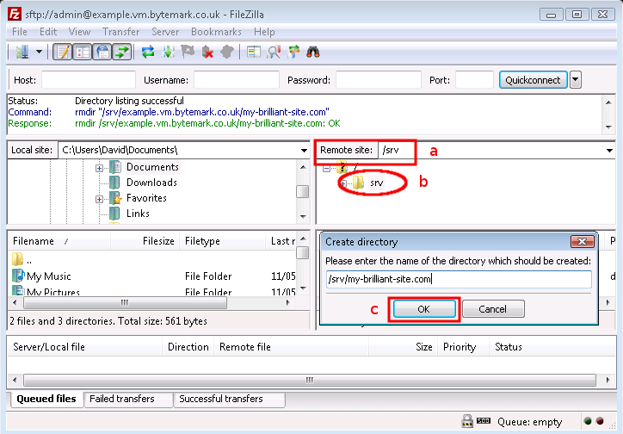Click the Remote file column header
This screenshot has height=434, width=623.
(291, 346)
